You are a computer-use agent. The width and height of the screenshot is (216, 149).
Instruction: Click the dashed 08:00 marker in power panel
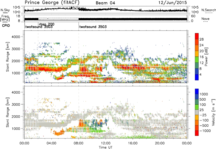click(x=79, y=57)
